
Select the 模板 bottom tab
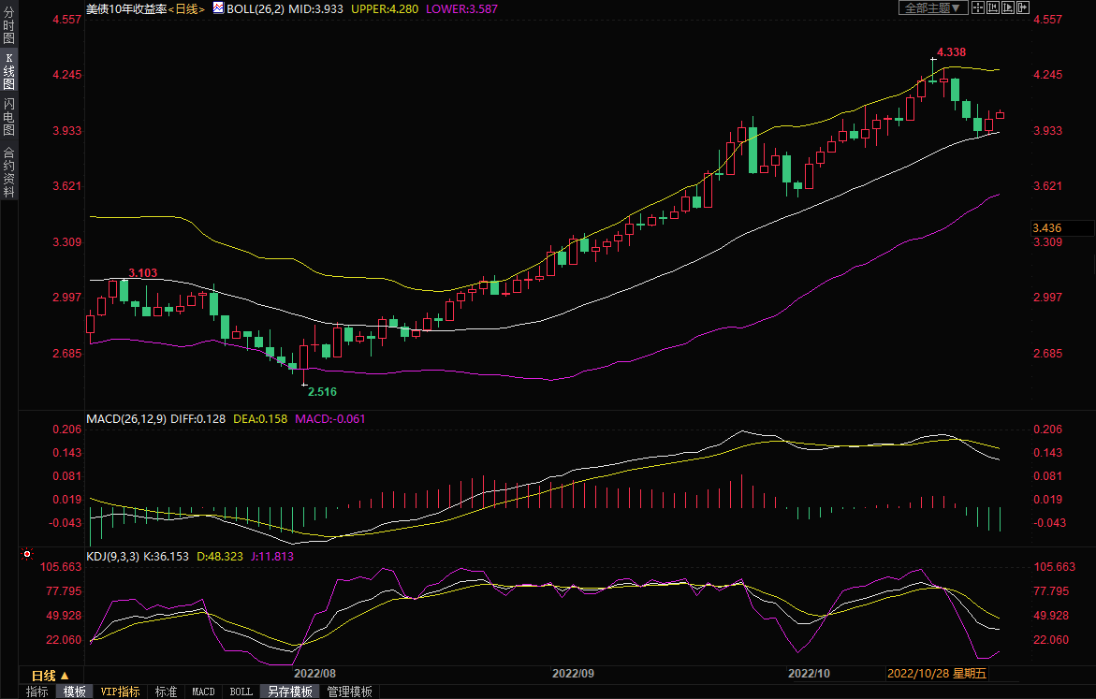75,692
